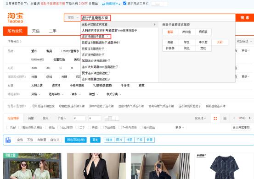Toggle the 价格 export field

point(139,140)
